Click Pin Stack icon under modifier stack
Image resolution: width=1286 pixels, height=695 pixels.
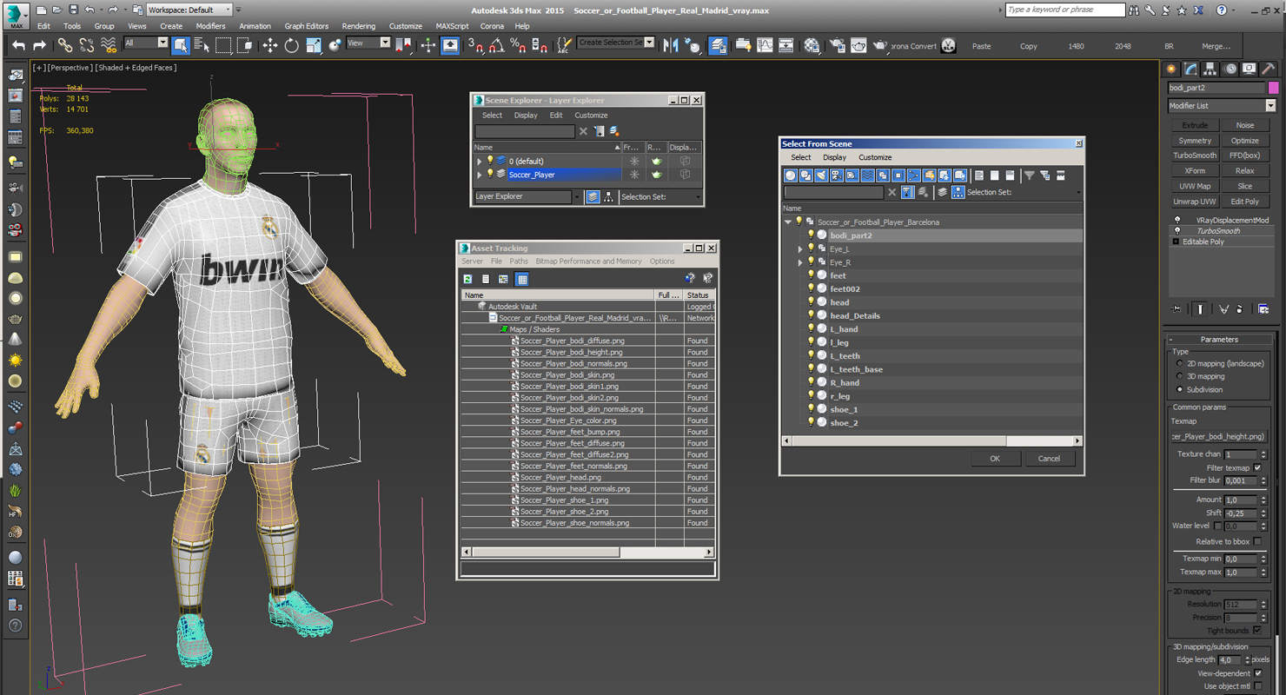click(x=1177, y=308)
